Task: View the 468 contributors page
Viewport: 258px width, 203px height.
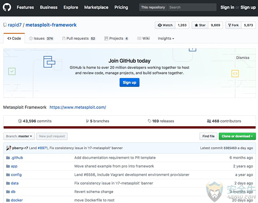Action: pyautogui.click(x=224, y=121)
